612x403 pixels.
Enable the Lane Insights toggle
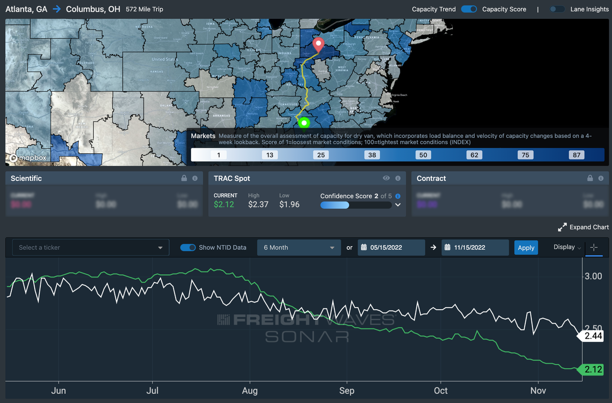pyautogui.click(x=557, y=9)
